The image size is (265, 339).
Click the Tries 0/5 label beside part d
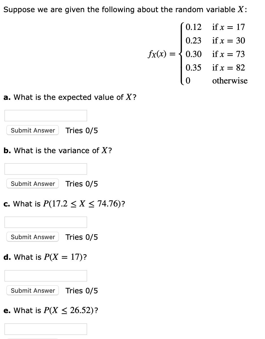81,290
